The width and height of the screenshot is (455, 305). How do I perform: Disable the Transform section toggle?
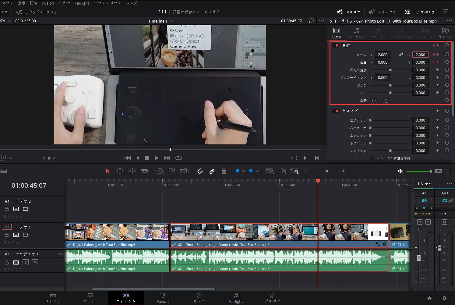pyautogui.click(x=336, y=45)
